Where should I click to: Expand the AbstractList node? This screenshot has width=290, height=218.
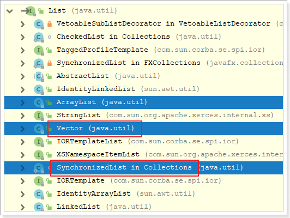tap(22, 76)
